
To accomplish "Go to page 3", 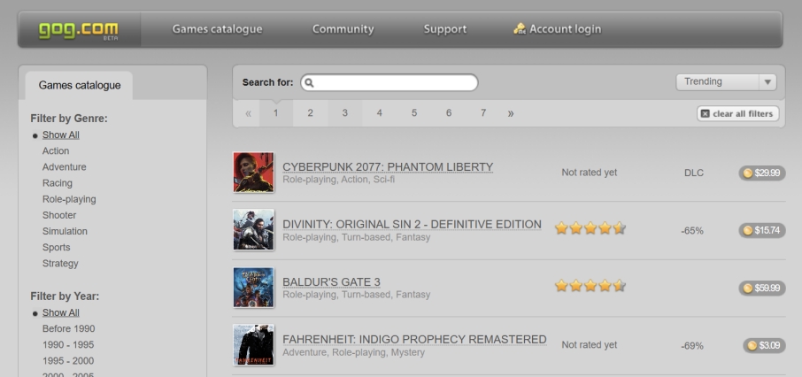I will [x=344, y=113].
